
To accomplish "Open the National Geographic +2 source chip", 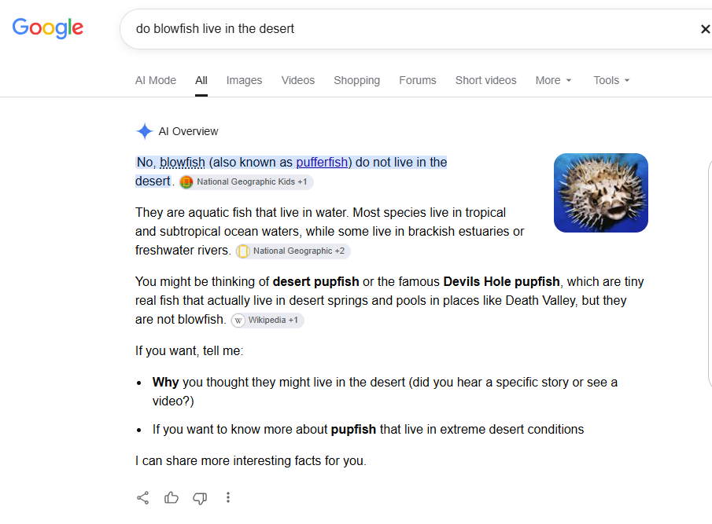I will (293, 251).
